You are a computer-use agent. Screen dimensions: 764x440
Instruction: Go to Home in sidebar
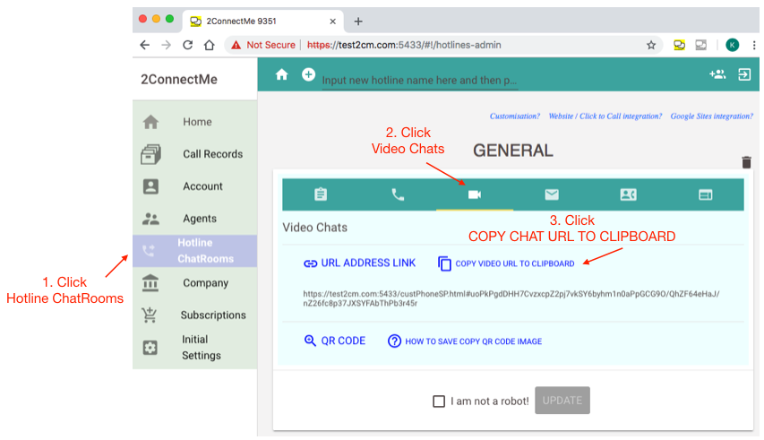click(x=195, y=122)
